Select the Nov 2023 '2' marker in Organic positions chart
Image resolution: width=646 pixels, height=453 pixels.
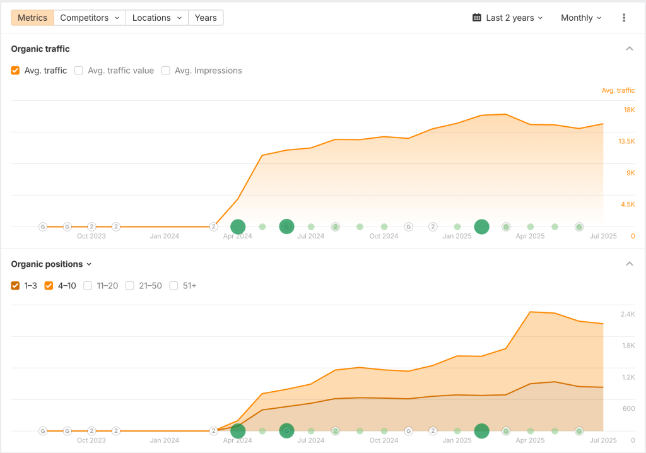click(116, 431)
